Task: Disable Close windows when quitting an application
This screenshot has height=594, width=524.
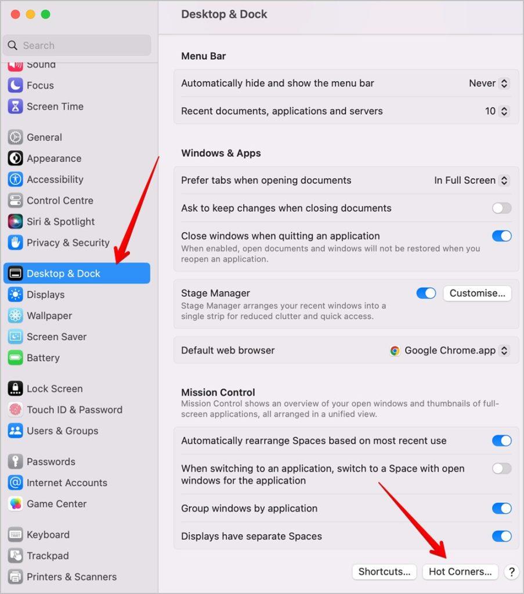Action: click(x=501, y=236)
